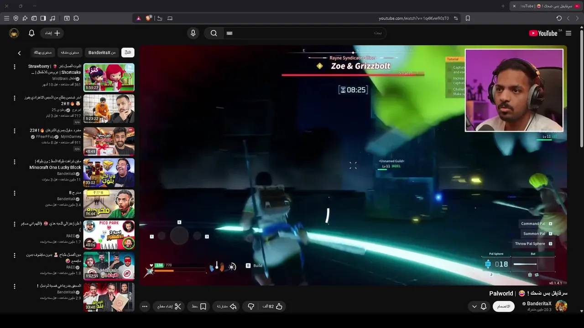The image size is (584, 328).
Task: Open the Brave Rewards triangle icon
Action: 139,18
